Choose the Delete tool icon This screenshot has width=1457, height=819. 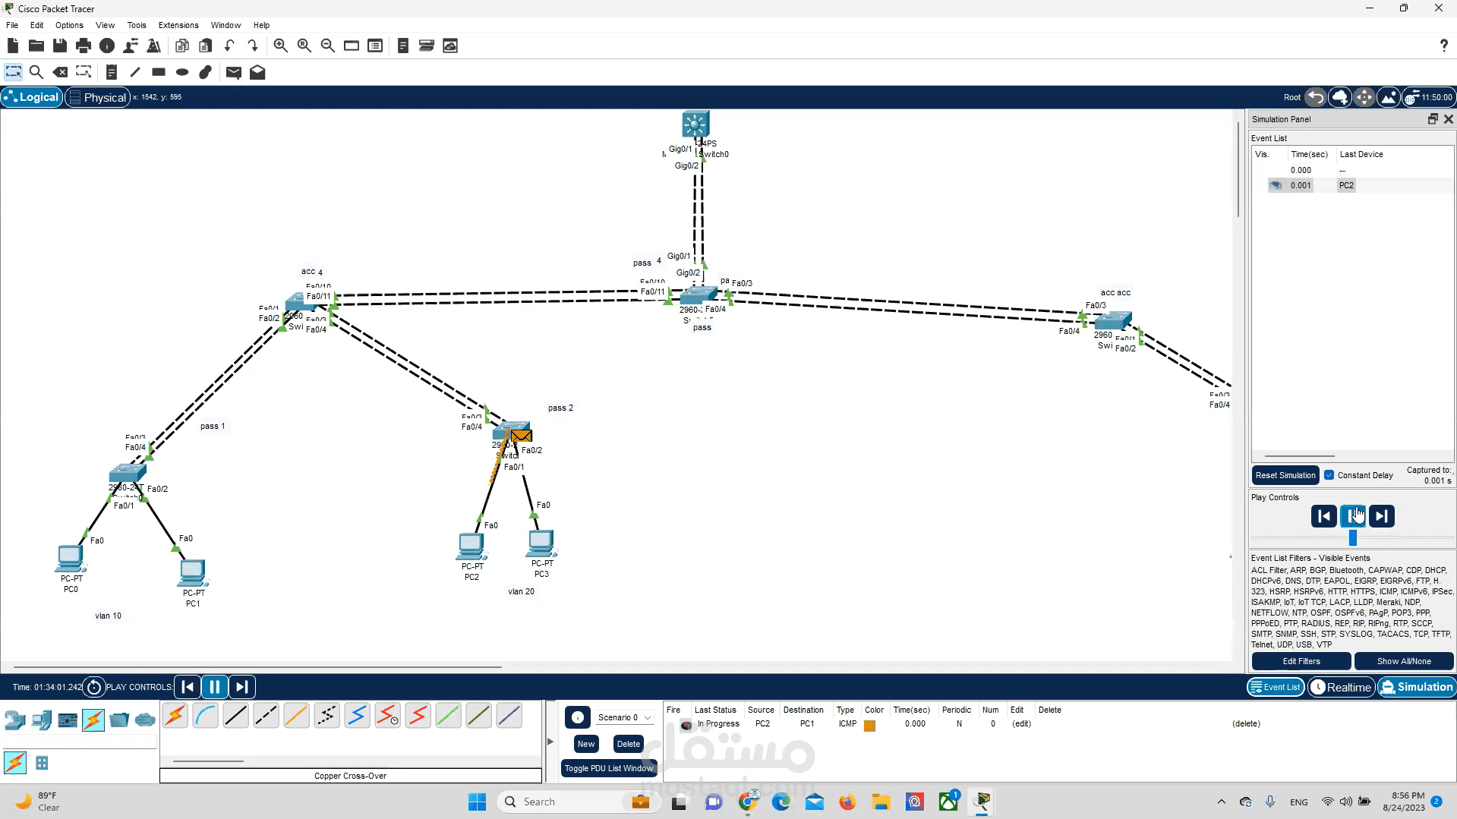click(60, 72)
